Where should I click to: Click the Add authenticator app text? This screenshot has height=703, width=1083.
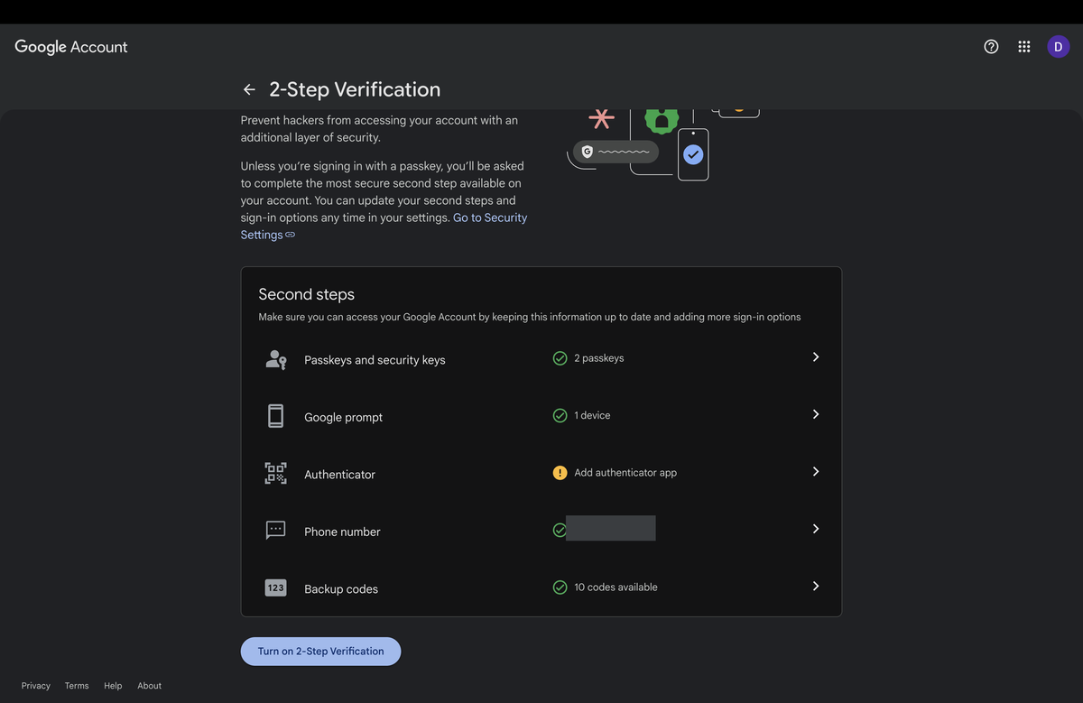625,473
